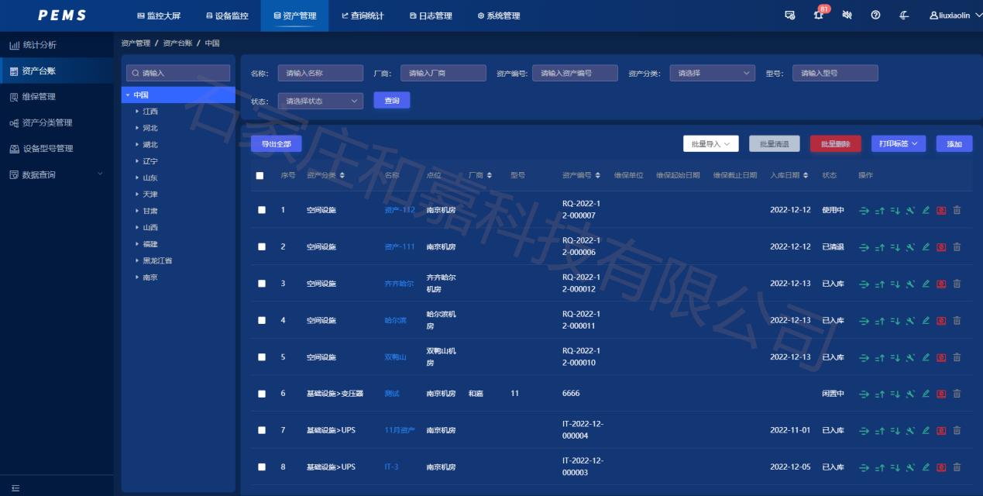This screenshot has height=496, width=983.
Task: Click the green right-arrow icon in row 5
Action: tap(864, 357)
